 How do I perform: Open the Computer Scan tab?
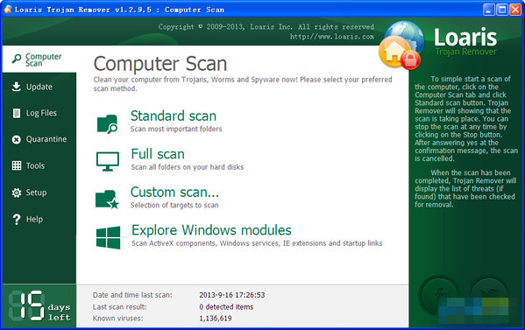(x=39, y=60)
